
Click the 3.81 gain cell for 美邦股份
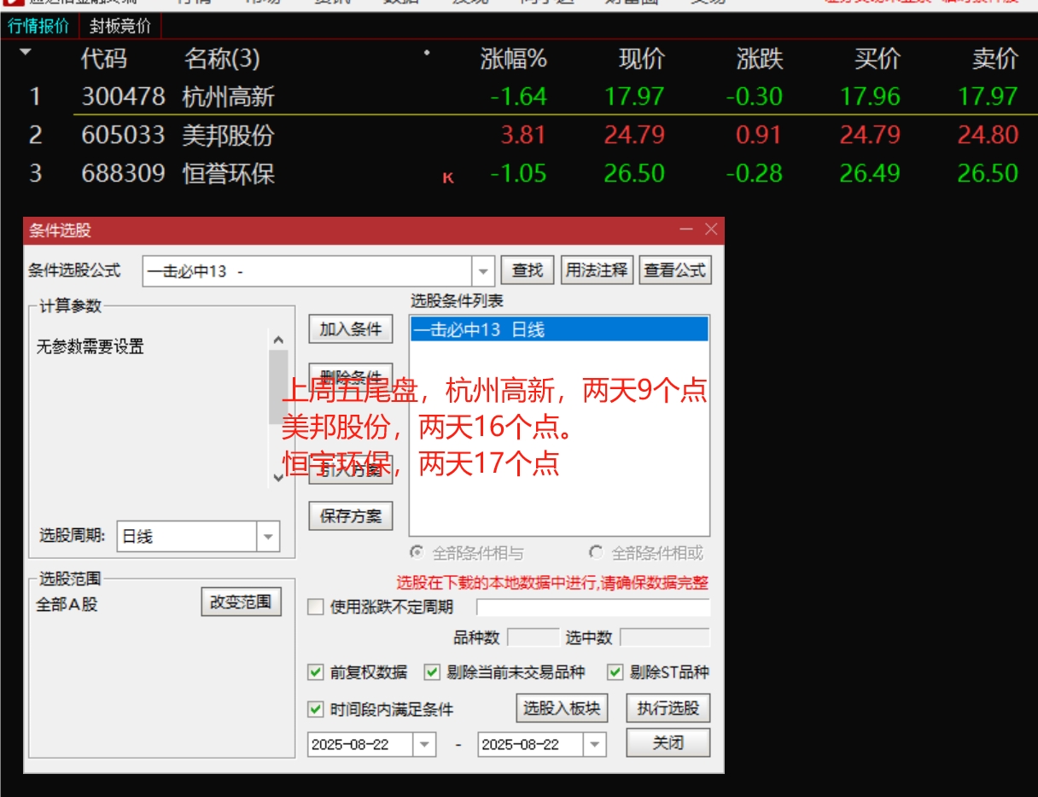[x=524, y=135]
